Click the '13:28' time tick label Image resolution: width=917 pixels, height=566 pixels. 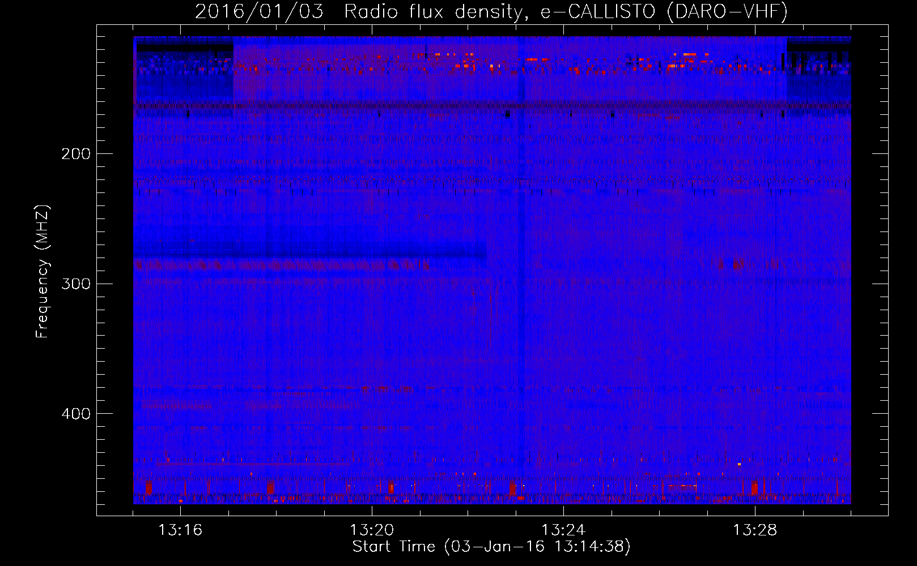coord(755,530)
